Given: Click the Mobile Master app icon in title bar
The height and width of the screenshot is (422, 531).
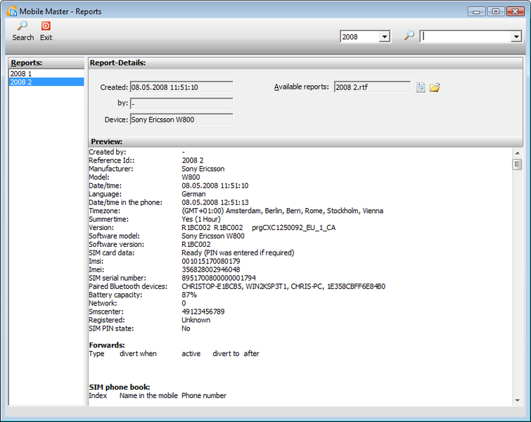Looking at the screenshot, I should (11, 11).
